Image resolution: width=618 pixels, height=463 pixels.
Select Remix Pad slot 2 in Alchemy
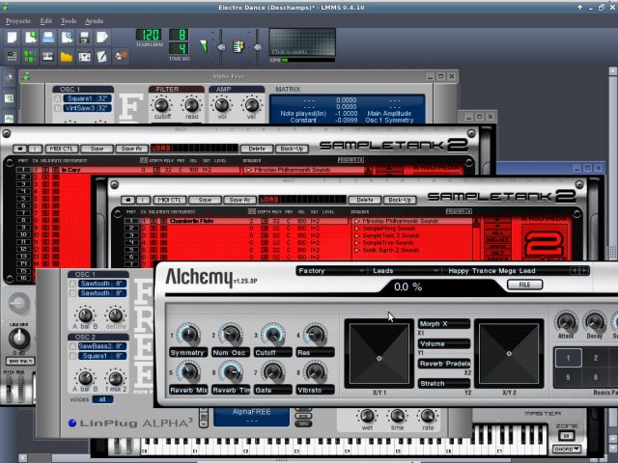click(x=596, y=358)
